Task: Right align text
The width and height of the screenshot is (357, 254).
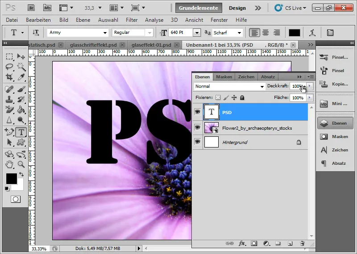Action: click(x=277, y=33)
